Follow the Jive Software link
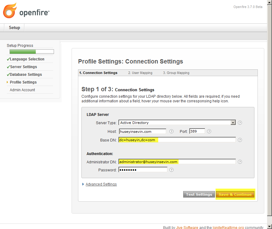 pos(187,227)
